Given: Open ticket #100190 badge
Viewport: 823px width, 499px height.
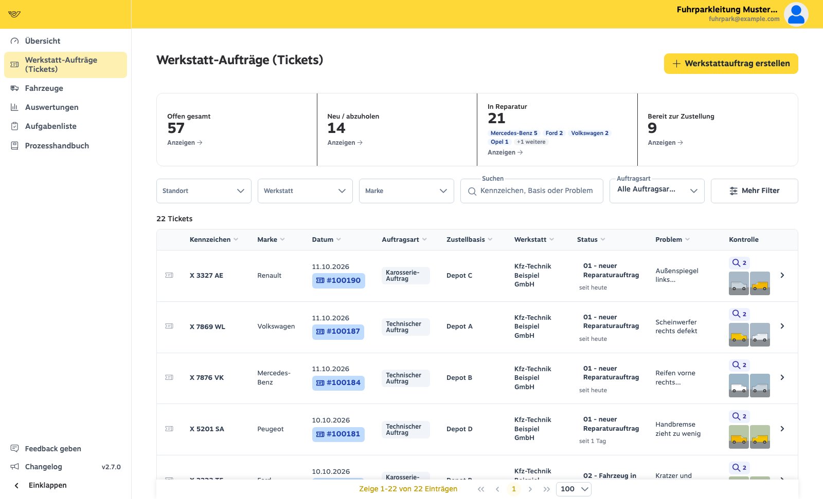Looking at the screenshot, I should [x=338, y=280].
